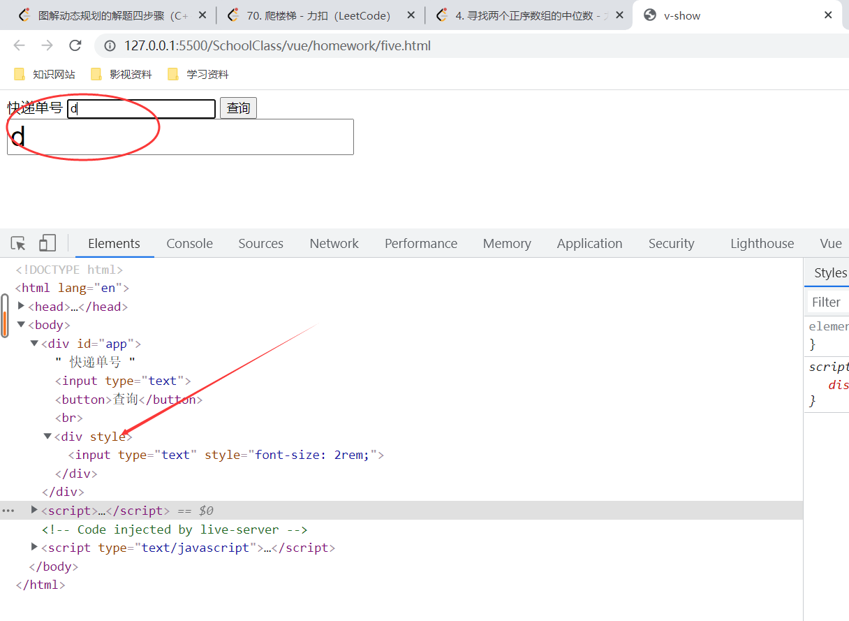Select the html lang="en" element row
Image resolution: width=849 pixels, height=621 pixels.
[72, 288]
